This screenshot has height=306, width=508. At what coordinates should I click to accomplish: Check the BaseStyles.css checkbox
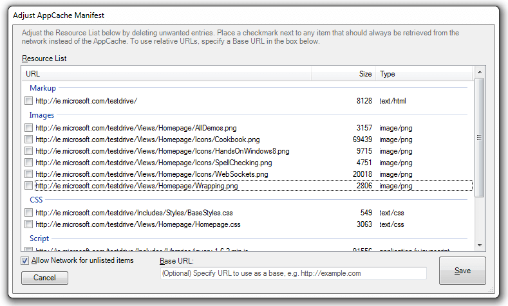(28, 213)
